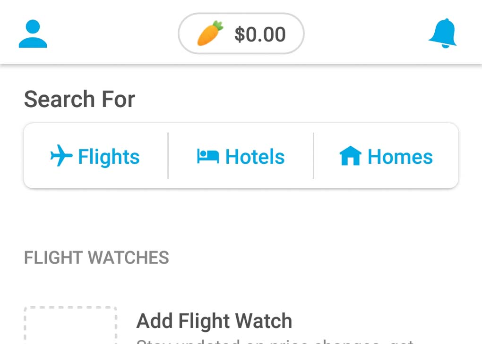Click the Search For heading
This screenshot has height=344, width=482.
click(79, 100)
